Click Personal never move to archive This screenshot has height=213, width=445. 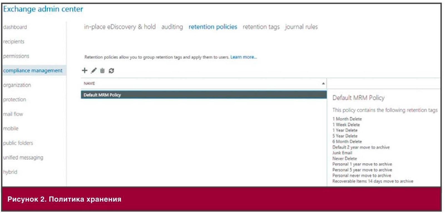pyautogui.click(x=362, y=176)
